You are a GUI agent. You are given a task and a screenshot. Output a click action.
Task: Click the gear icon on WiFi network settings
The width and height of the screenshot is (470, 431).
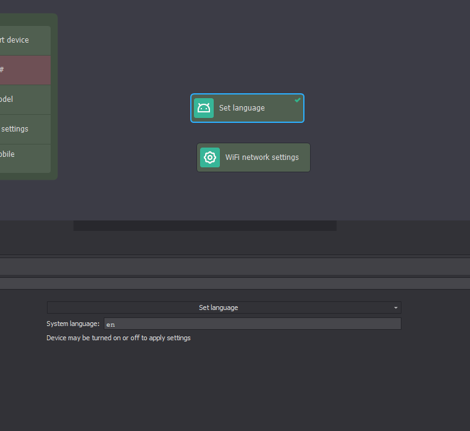[210, 157]
